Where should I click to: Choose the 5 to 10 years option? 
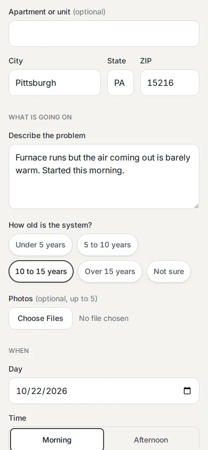point(107,245)
